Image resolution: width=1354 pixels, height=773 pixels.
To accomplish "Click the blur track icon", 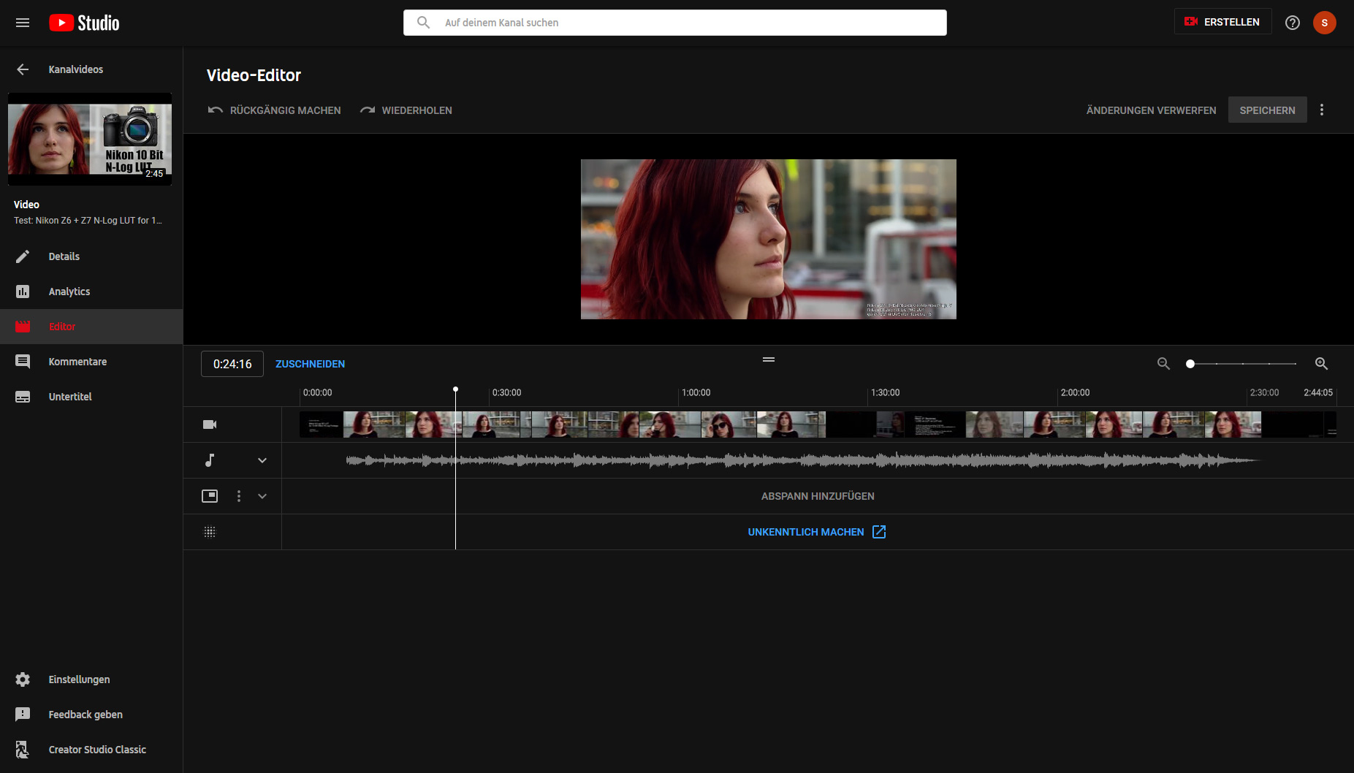I will click(210, 532).
